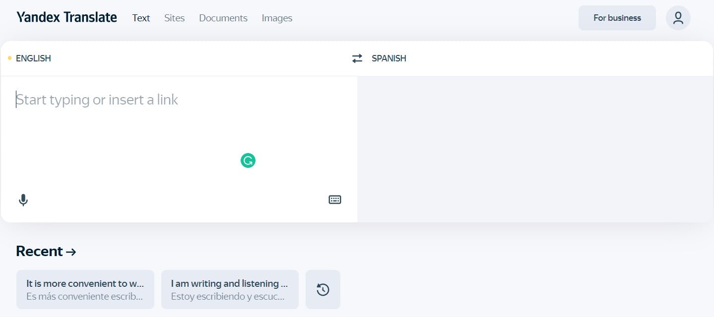Open the SPANISH target language selector

pyautogui.click(x=389, y=58)
